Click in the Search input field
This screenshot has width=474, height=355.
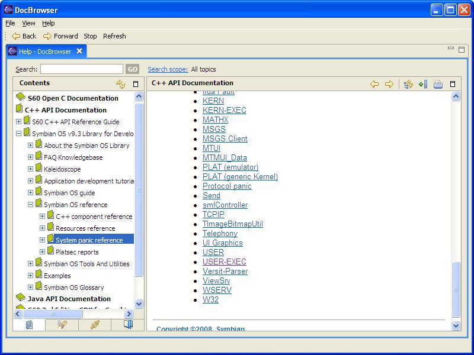82,69
